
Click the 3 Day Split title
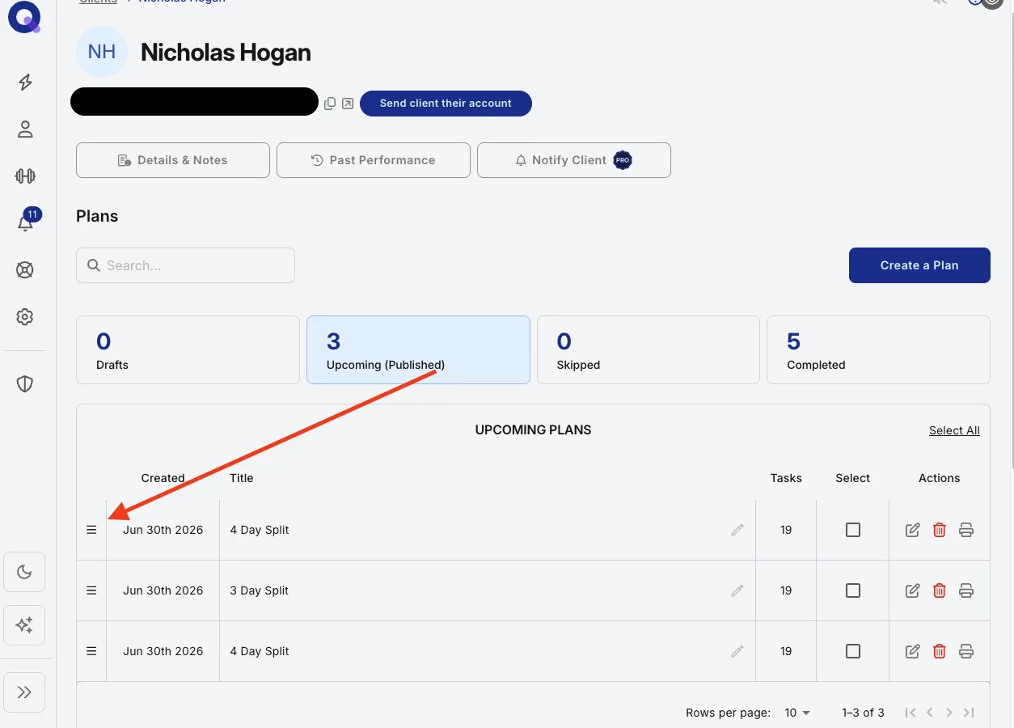[x=260, y=590]
